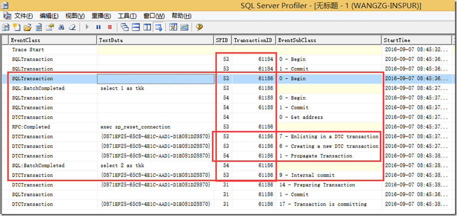The width and height of the screenshot is (457, 216).
Task: Open trace Properties toolbar icon
Action: point(50,27)
